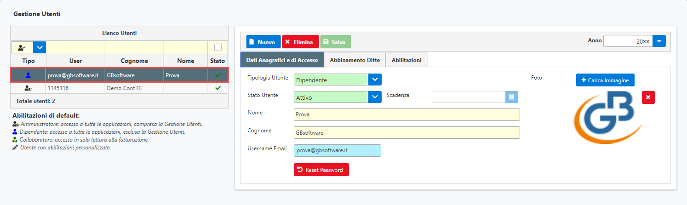Screen dimensions: 687x205
Task: Remove the photo with the red X button
Action: tap(648, 97)
